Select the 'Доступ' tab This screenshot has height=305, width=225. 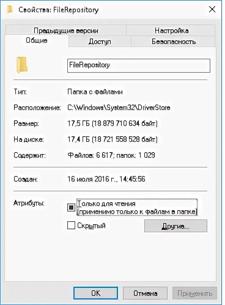pyautogui.click(x=100, y=42)
